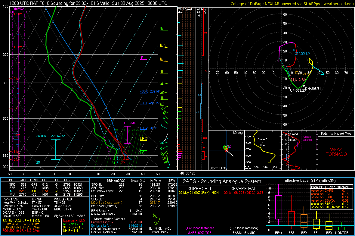Select the '214/25 LM' hodograph label

click(x=302, y=53)
